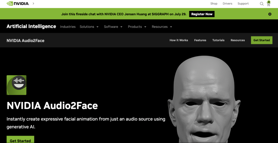Click the Register Now button
The height and width of the screenshot is (143, 278).
pyautogui.click(x=202, y=14)
